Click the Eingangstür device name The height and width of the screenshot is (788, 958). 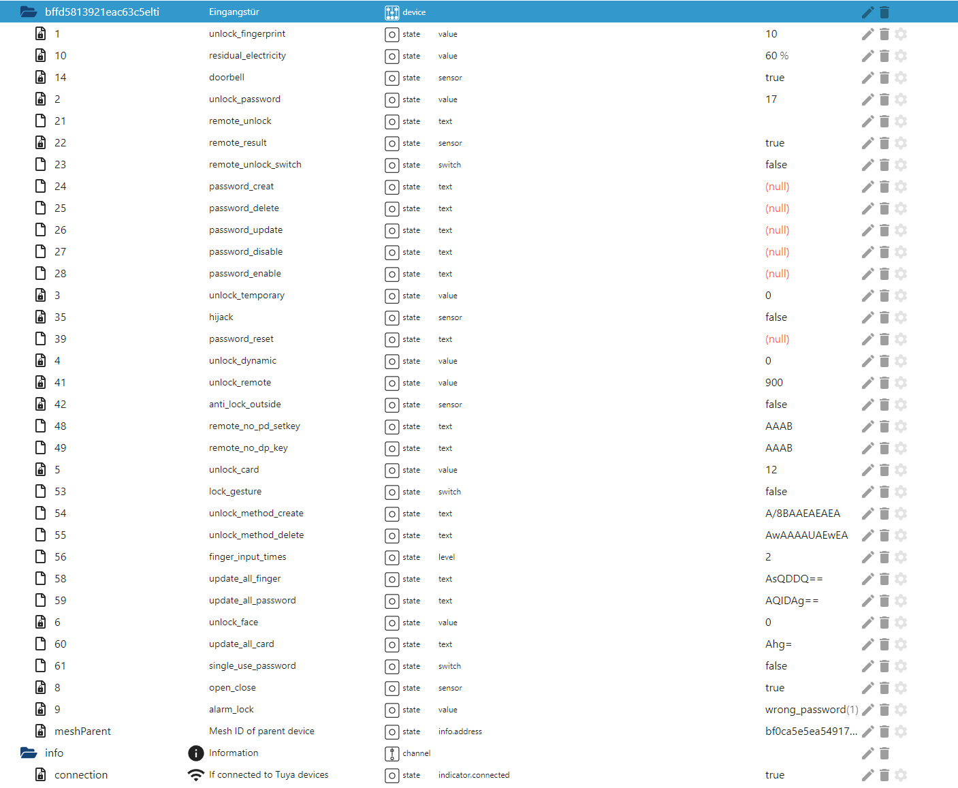[234, 12]
